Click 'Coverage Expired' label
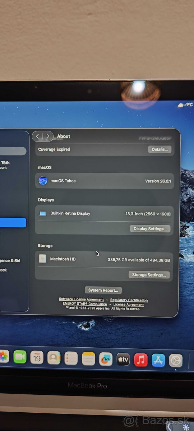 54,149
